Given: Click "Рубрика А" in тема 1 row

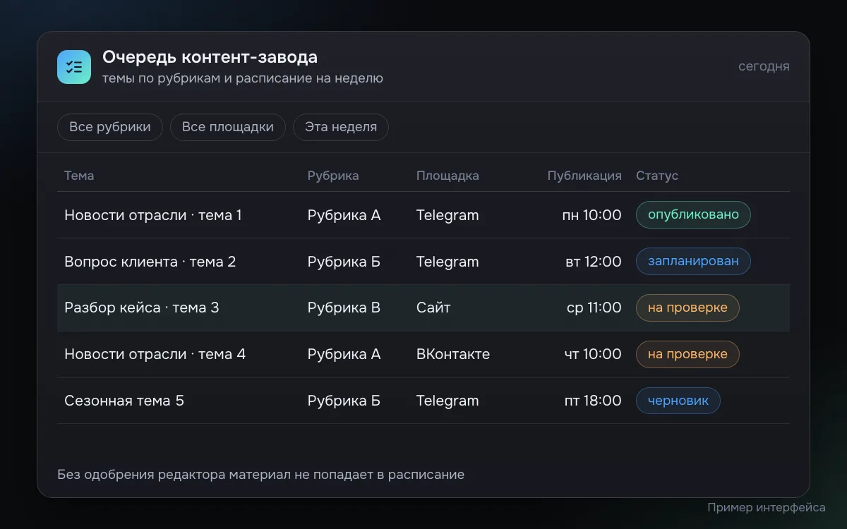Looking at the screenshot, I should [x=344, y=215].
